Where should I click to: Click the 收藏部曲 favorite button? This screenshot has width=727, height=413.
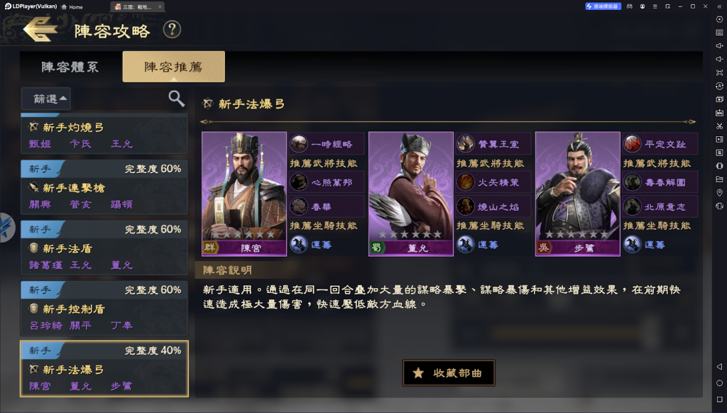point(449,373)
